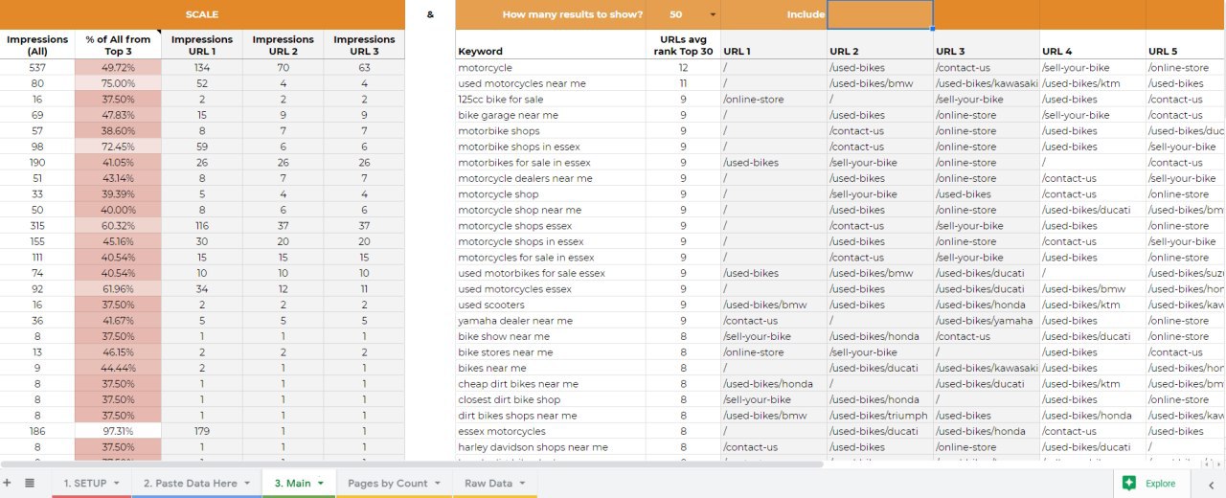Screen dimensions: 1226x498
Task: Click the Keyword column header
Action: pos(551,45)
